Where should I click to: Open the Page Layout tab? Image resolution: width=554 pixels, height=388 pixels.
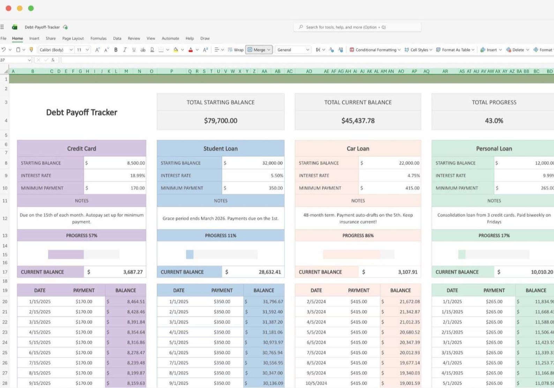click(x=73, y=38)
